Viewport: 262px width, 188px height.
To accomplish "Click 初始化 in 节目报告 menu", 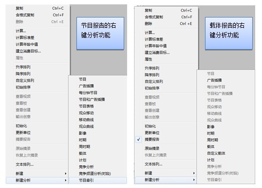I will point(21,126).
